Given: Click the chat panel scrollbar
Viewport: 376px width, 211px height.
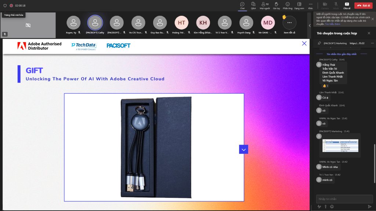Looking at the screenshot, I should tap(375, 163).
